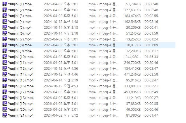Viewport: 186px width, 123px height.
Task: Click the Yunjini (5).mp4 file name
Action: [x=20, y=27]
